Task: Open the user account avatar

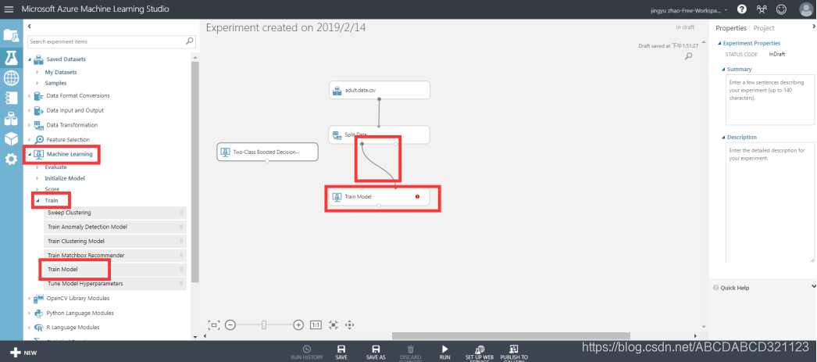Action: point(805,9)
